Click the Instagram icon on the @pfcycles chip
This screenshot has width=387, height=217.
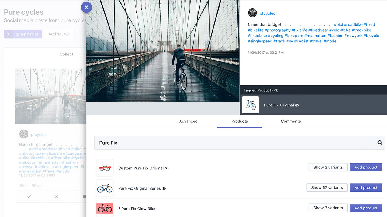(x=18, y=34)
